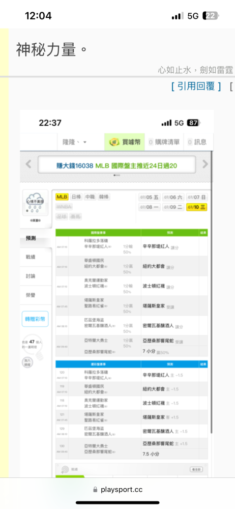Choose date 07/05 五
235x509 pixels.
pos(150,197)
